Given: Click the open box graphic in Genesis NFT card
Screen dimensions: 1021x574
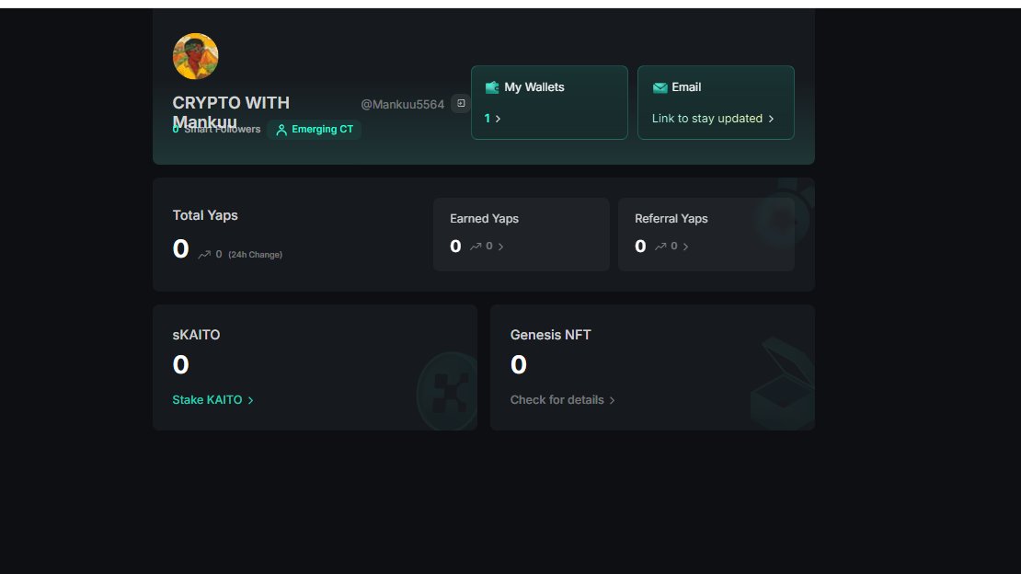Looking at the screenshot, I should click(783, 383).
